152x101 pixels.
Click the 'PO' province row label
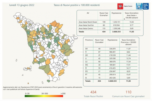pyautogui.click(x=86, y=71)
